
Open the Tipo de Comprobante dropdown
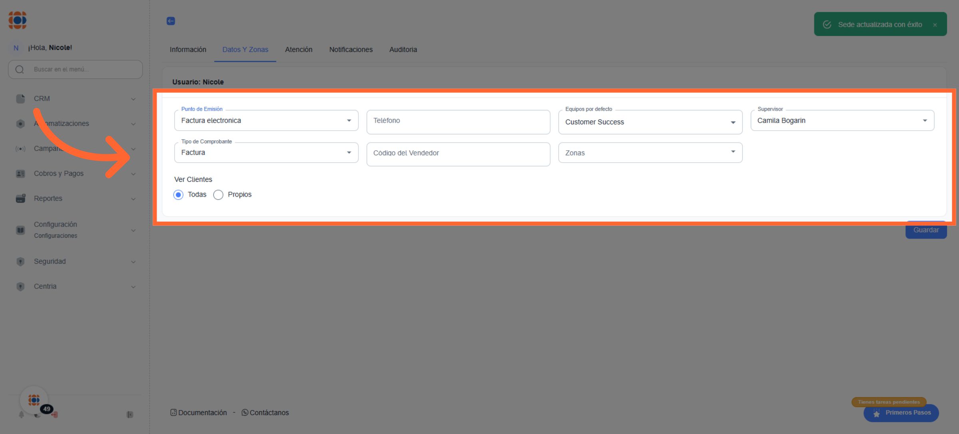pos(266,152)
